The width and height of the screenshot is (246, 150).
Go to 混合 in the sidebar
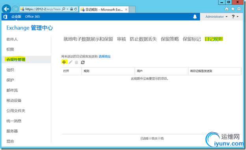(10, 141)
